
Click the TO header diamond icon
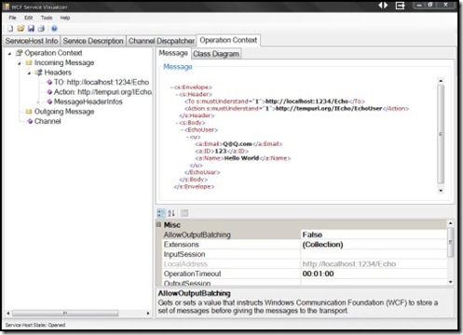(x=49, y=82)
